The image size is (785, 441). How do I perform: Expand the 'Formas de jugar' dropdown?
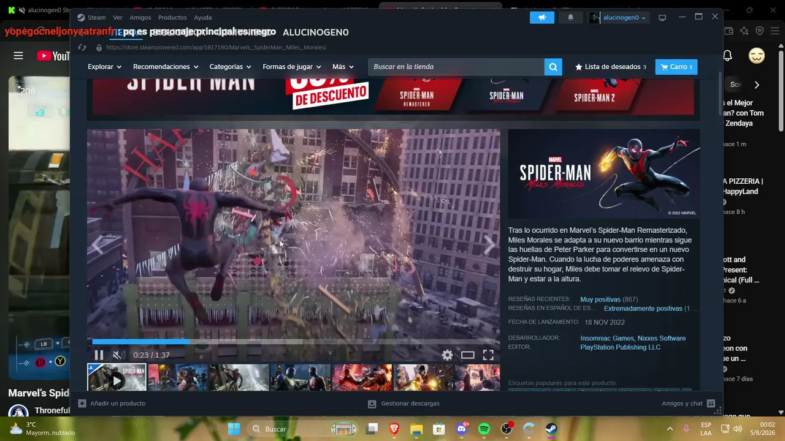tap(292, 67)
